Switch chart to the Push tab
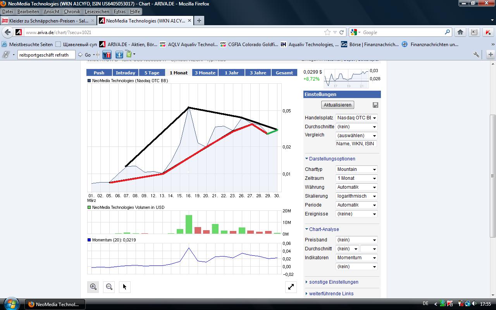 pos(99,73)
